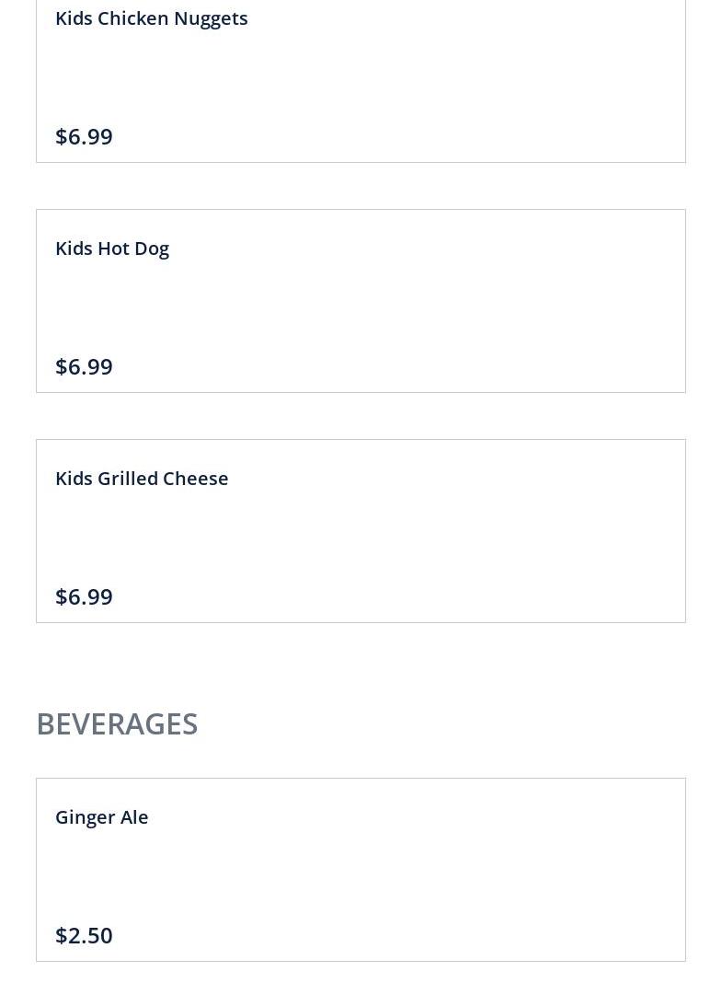Click the word "Ale" in Ginger Ale title
This screenshot has height=1006, width=722.
134,817
